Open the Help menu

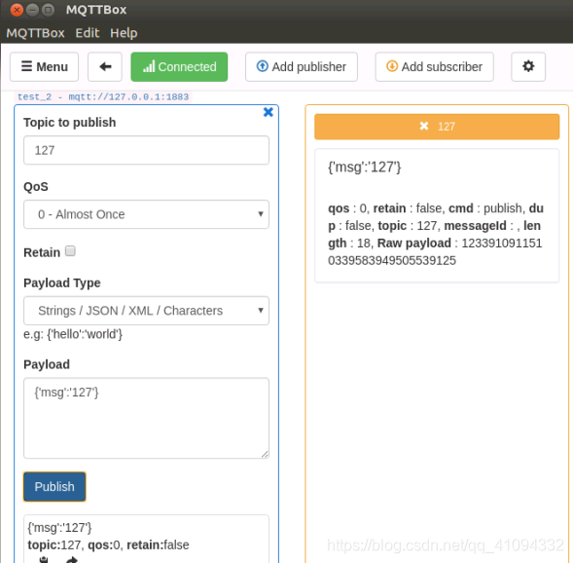tap(124, 33)
